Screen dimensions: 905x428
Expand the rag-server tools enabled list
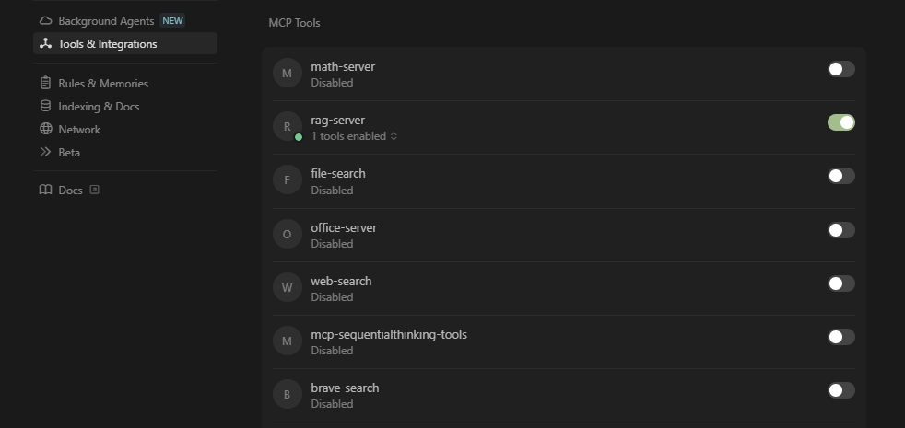355,136
